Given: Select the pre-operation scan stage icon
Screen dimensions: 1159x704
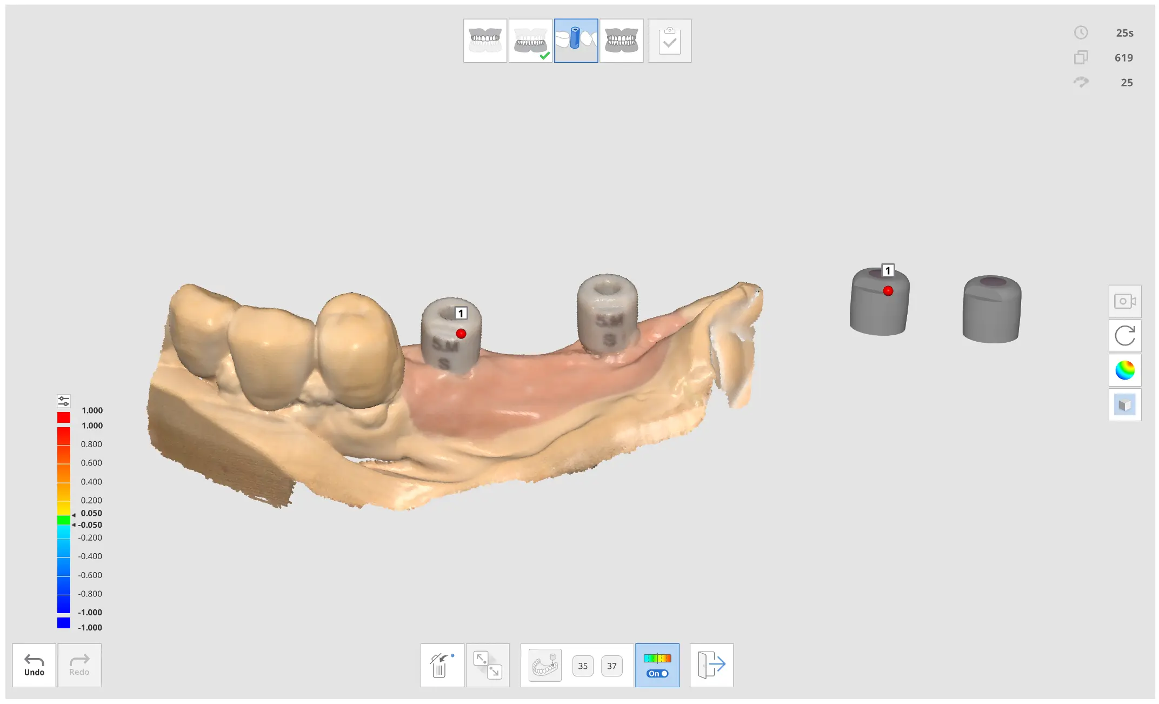Looking at the screenshot, I should (x=485, y=41).
